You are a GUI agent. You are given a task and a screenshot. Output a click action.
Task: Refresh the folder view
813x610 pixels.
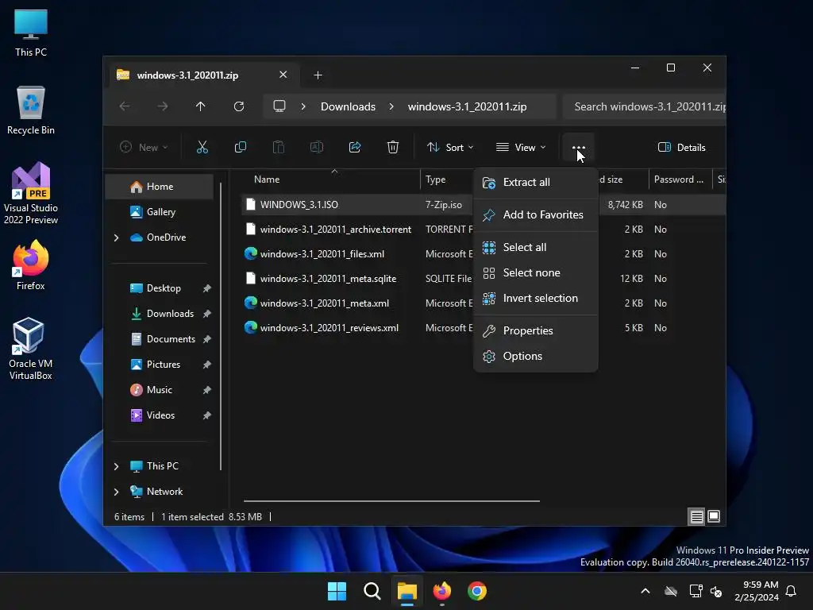click(x=239, y=106)
